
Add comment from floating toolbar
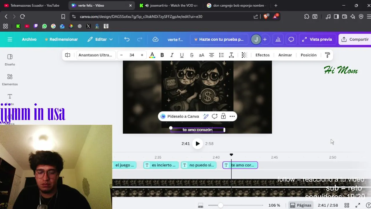coord(215,116)
